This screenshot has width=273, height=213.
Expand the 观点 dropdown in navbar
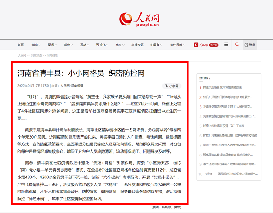(x=68, y=45)
